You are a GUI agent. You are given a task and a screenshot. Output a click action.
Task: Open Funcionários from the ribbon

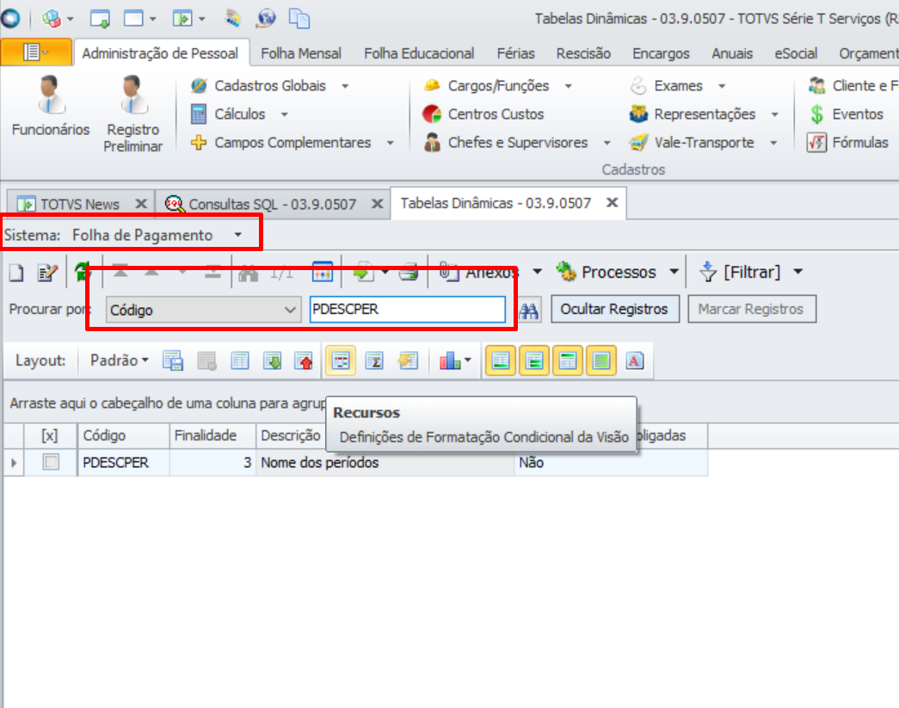point(51,106)
